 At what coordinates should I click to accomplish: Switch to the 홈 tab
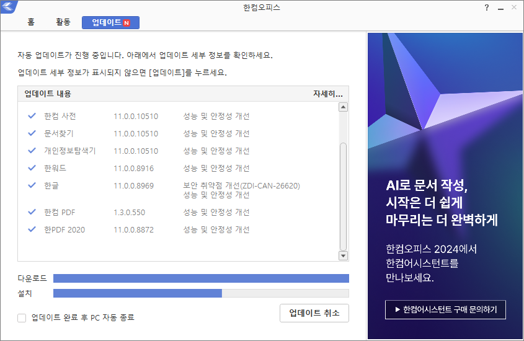coord(31,22)
